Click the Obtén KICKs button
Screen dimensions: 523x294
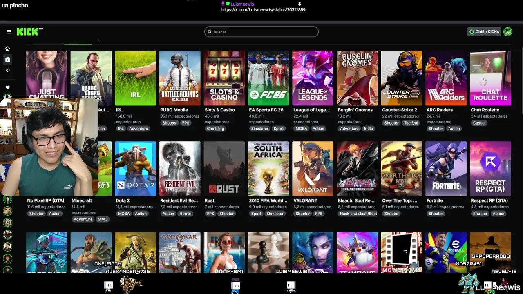click(484, 32)
